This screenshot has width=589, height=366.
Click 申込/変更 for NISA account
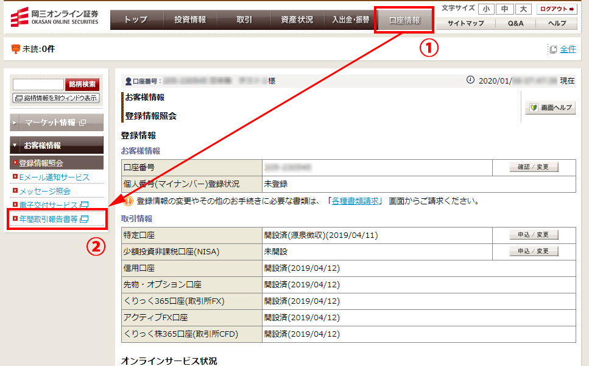(534, 251)
